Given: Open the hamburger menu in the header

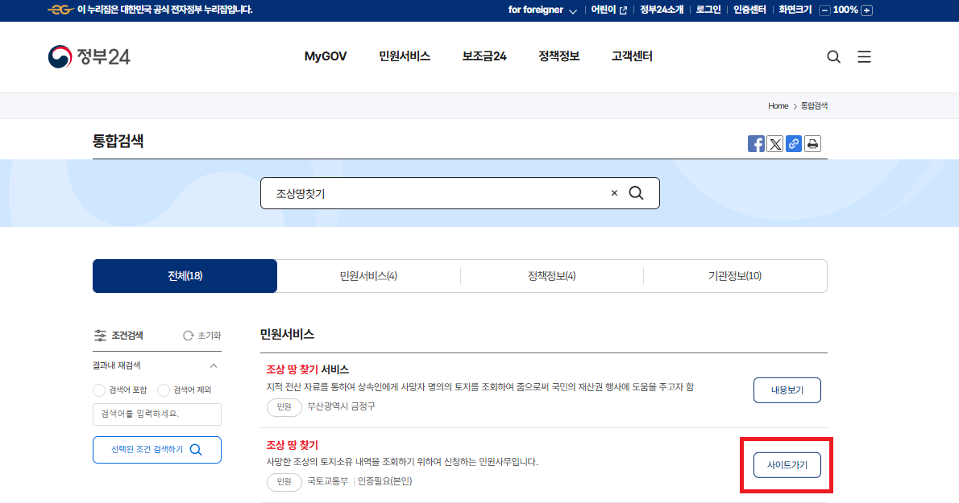Looking at the screenshot, I should [864, 56].
